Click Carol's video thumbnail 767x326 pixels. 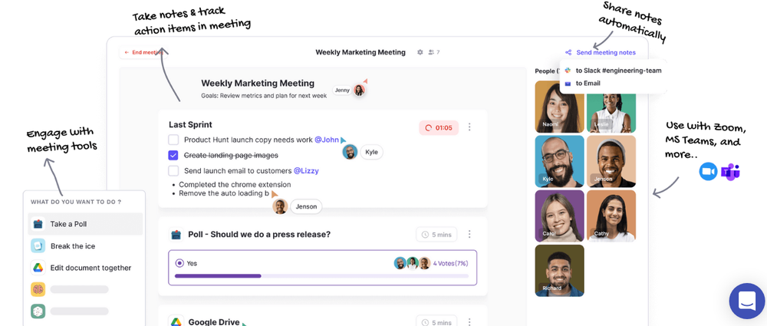coord(560,216)
